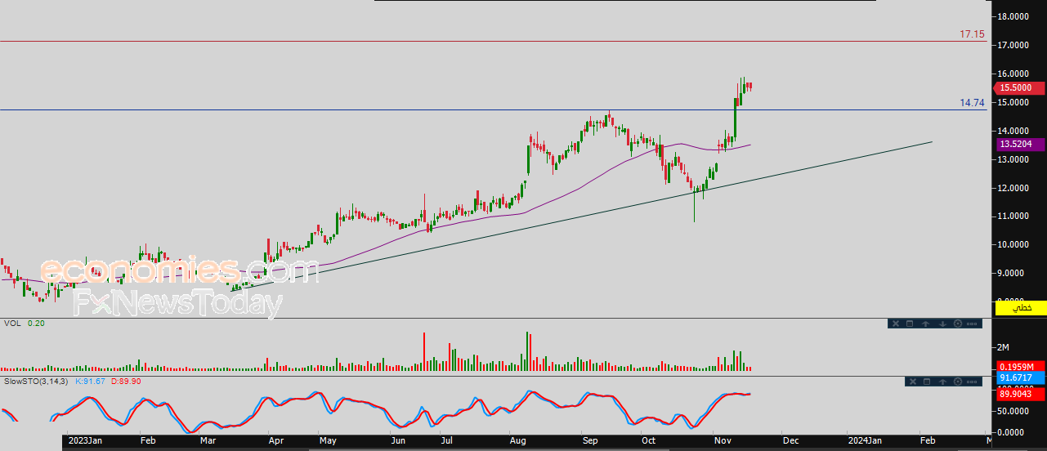1047x451 pixels.
Task: Open more options for VOL panel
Action: pyautogui.click(x=972, y=324)
